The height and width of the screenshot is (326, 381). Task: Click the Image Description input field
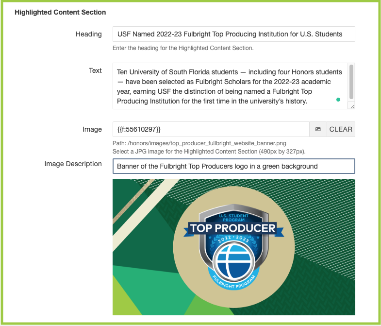(234, 166)
